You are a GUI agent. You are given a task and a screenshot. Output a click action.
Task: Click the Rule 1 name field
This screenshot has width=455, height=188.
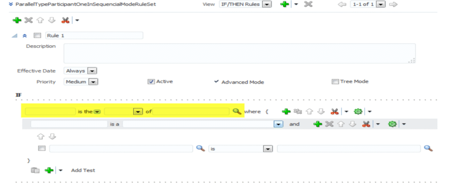tap(94, 36)
